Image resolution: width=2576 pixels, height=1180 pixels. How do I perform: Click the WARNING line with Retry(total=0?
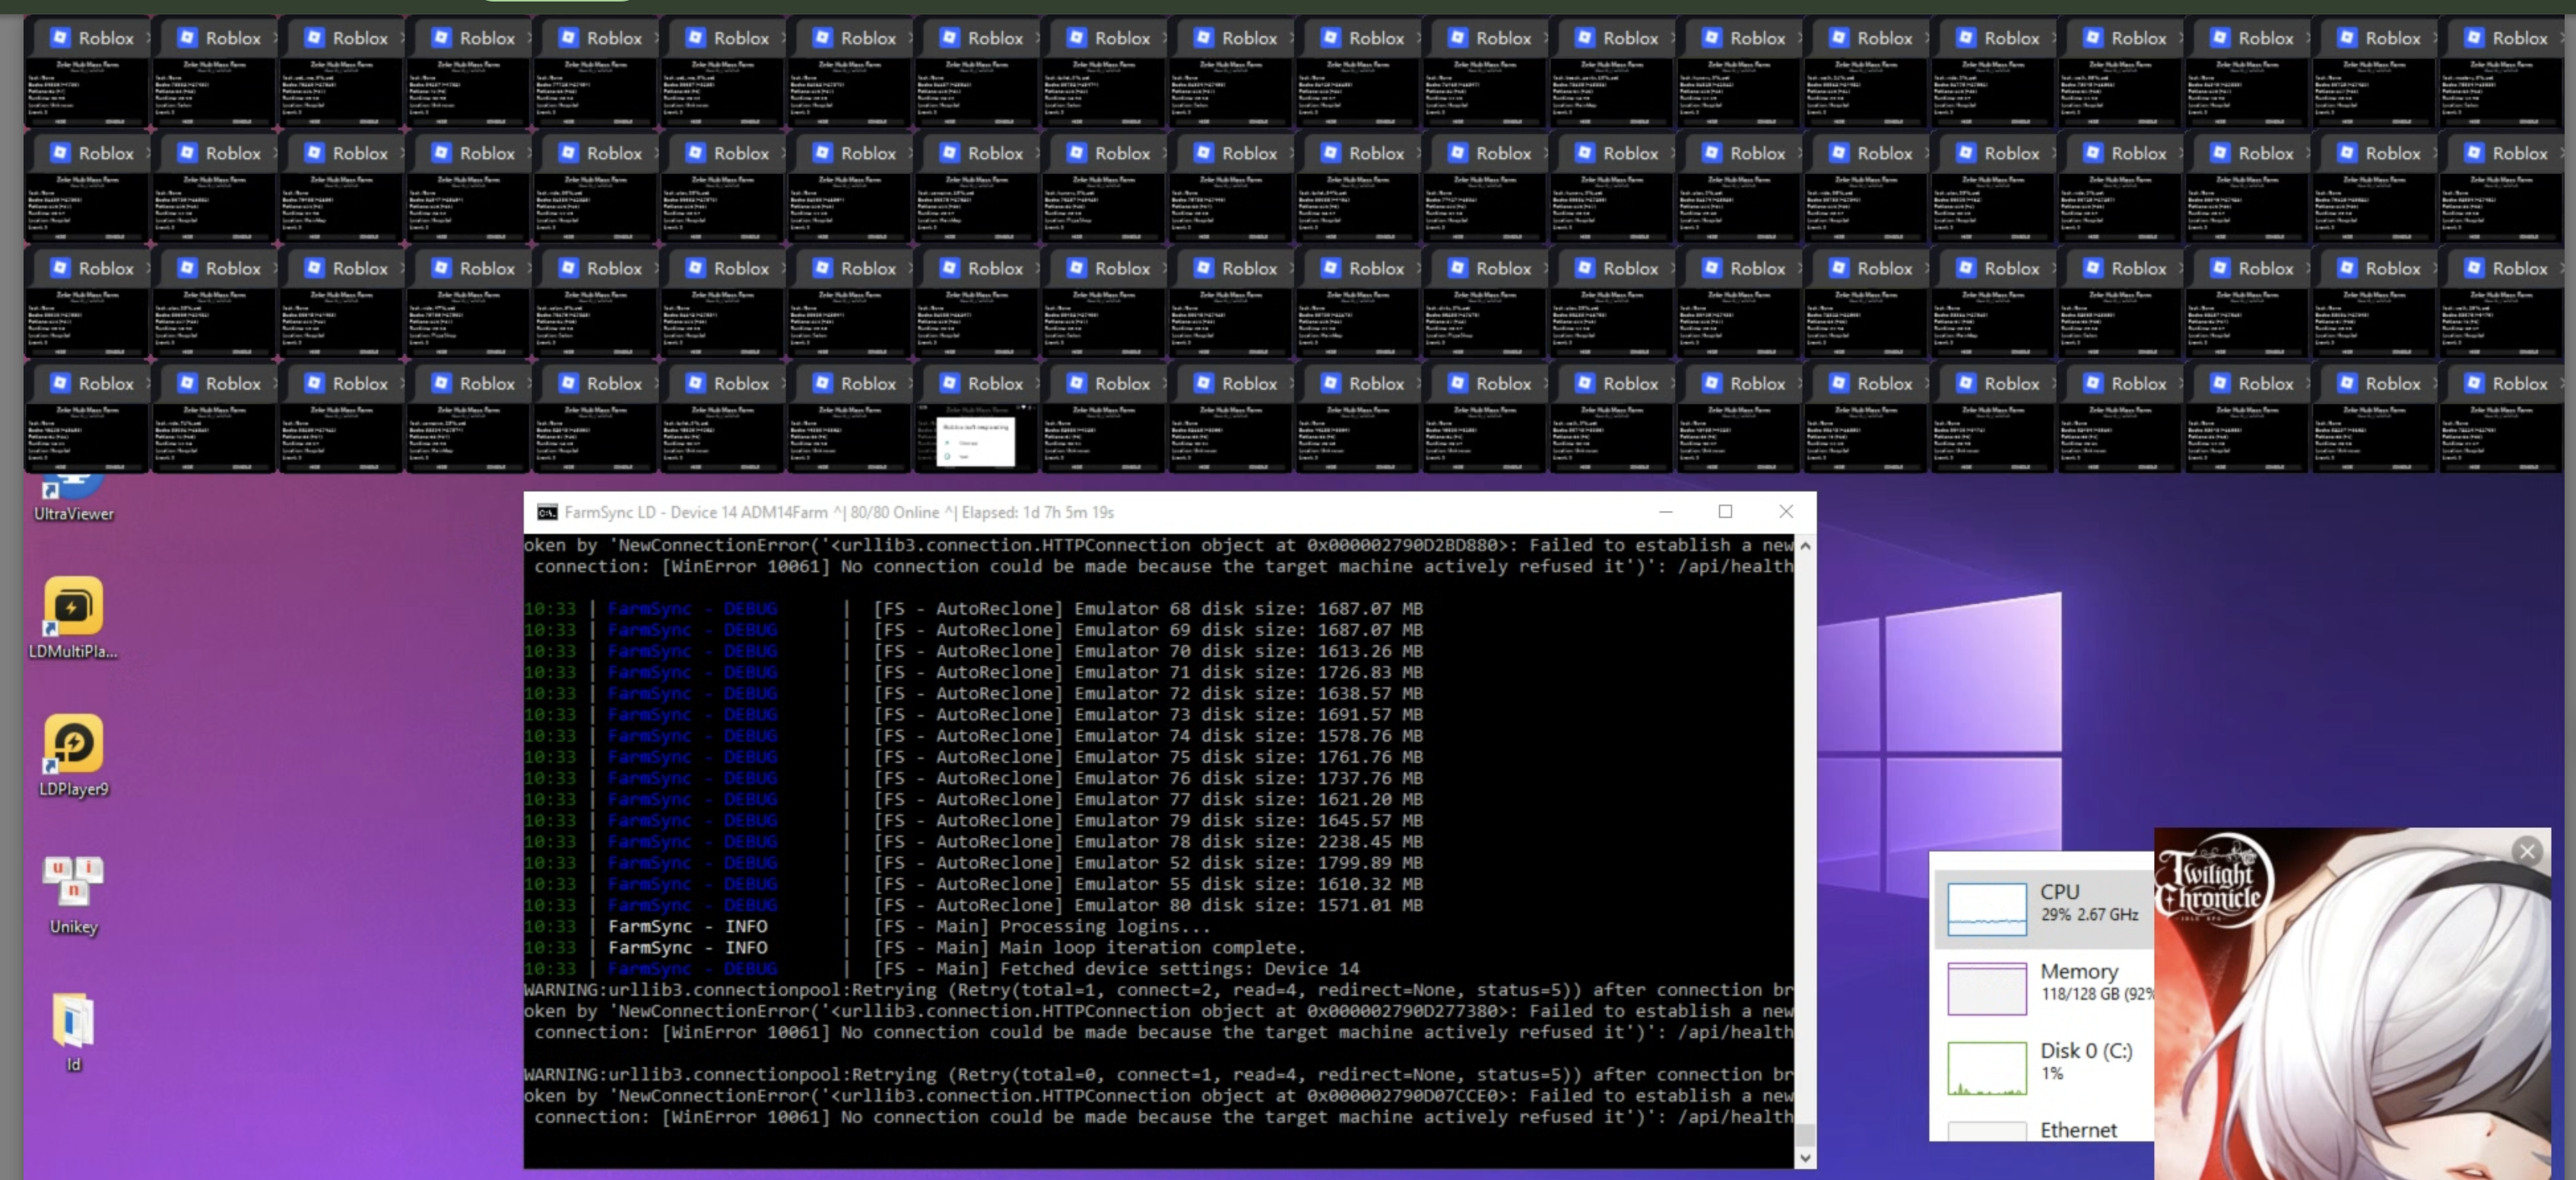pyautogui.click(x=1159, y=1075)
